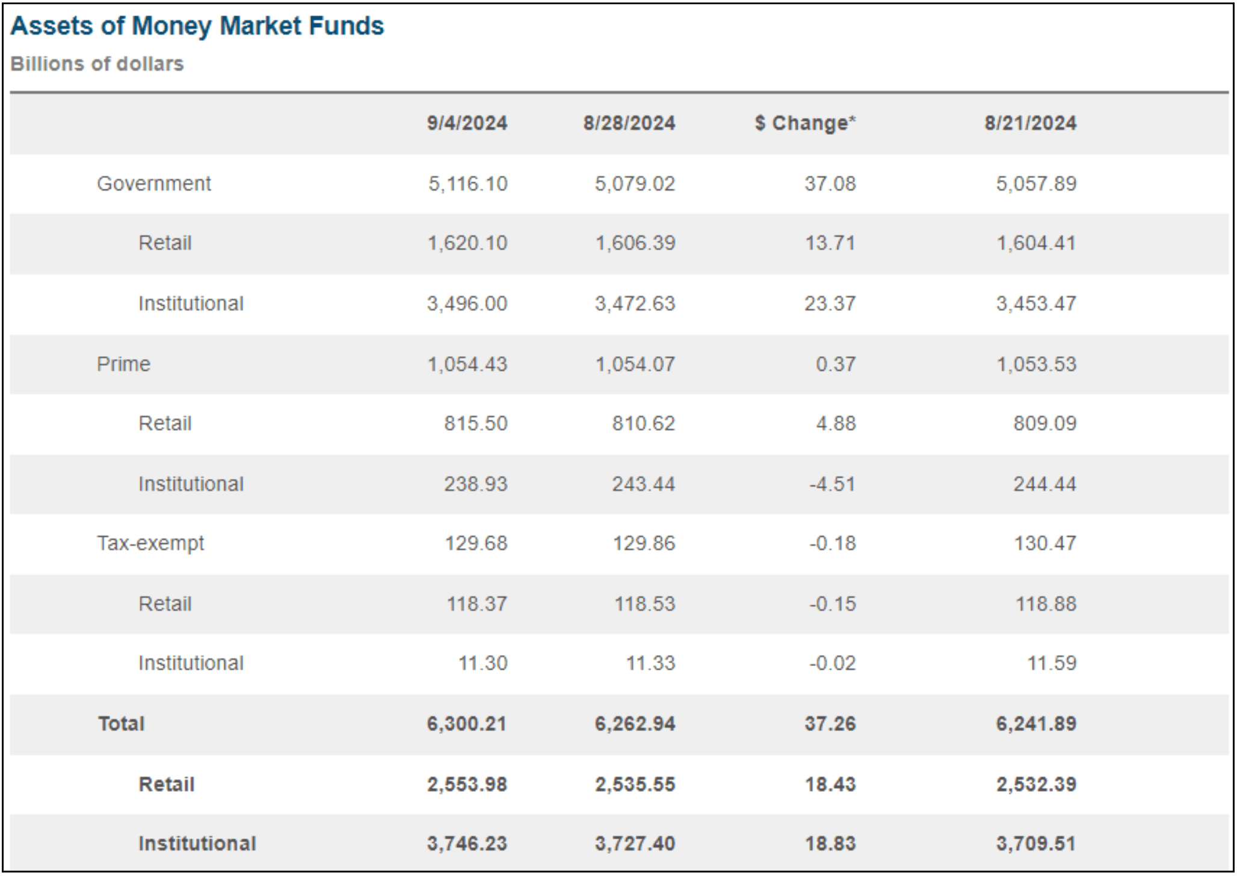Select the Government 9/4/2024 value 5,116.10
This screenshot has width=1237, height=876.
click(467, 184)
